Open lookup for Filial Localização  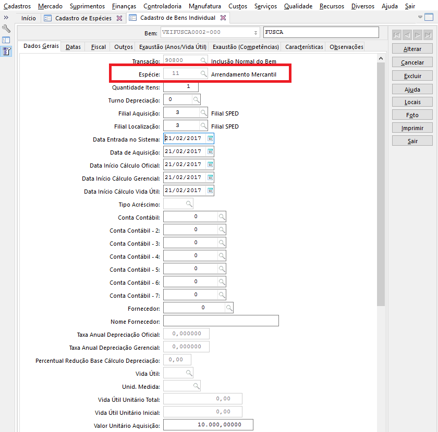pyautogui.click(x=204, y=125)
